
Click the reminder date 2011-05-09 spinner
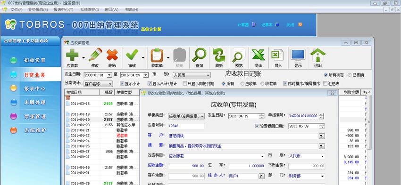click(x=322, y=126)
